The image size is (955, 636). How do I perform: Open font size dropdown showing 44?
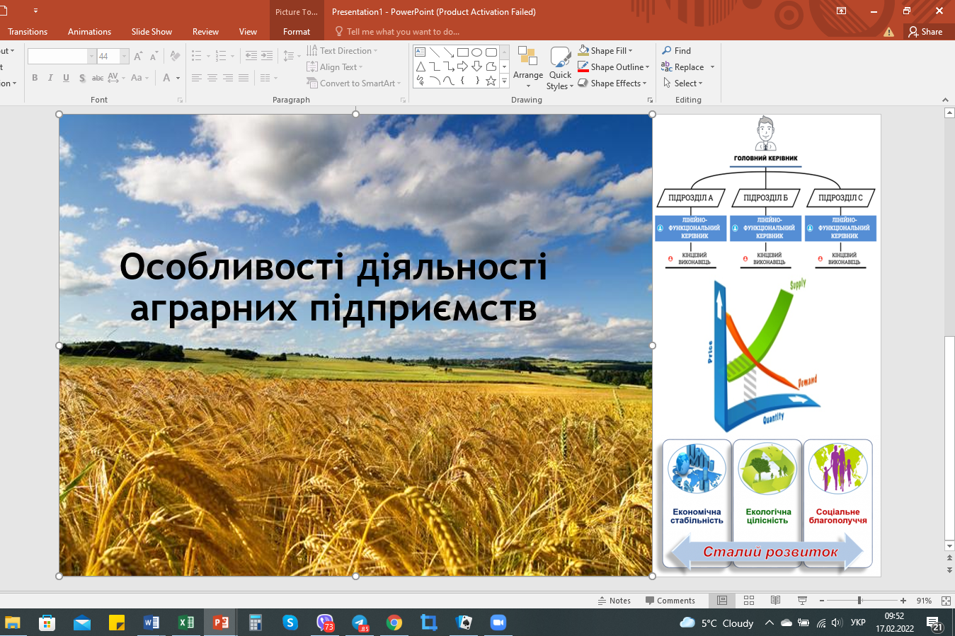[x=125, y=56]
